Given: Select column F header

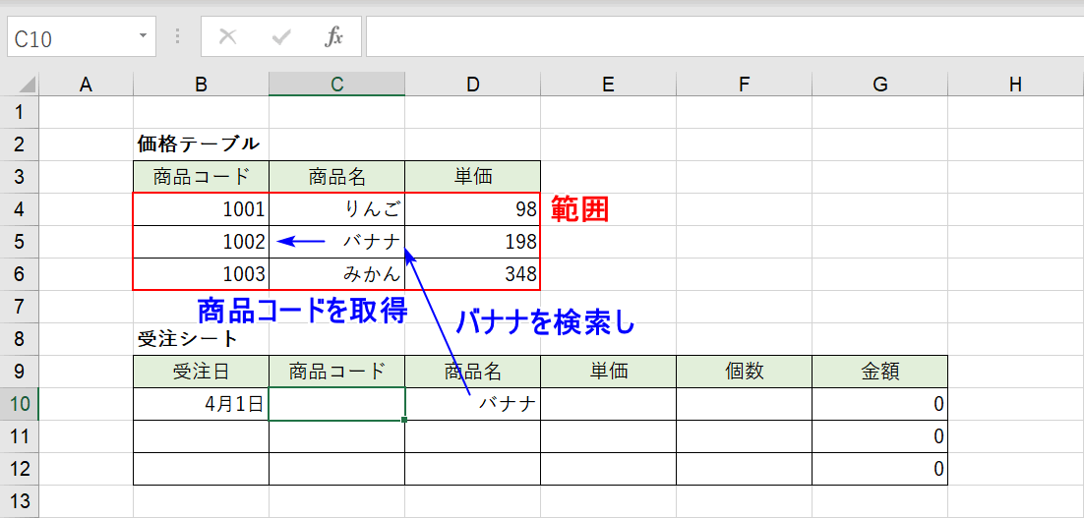Looking at the screenshot, I should [744, 85].
